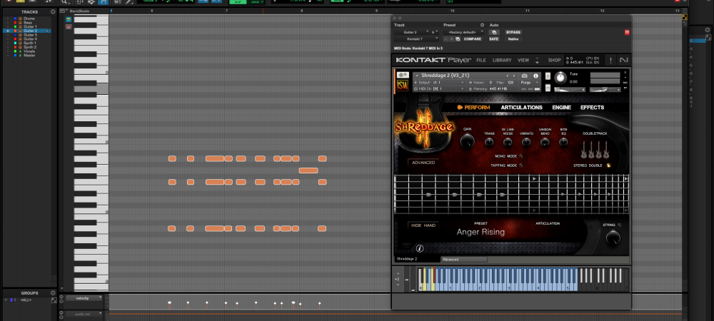Select the Zoomer magnifier tool in toolbar
714x321 pixels.
[x=64, y=2]
